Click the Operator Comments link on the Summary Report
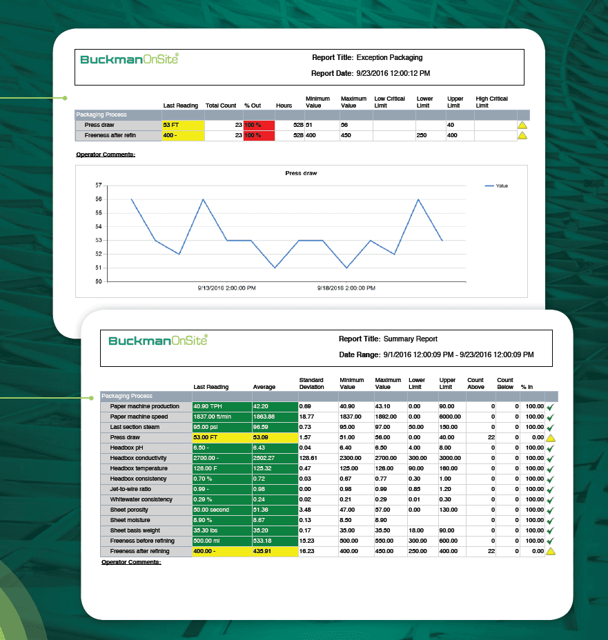 tap(131, 562)
